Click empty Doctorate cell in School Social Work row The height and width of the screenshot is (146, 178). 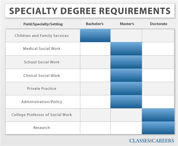[158, 62]
